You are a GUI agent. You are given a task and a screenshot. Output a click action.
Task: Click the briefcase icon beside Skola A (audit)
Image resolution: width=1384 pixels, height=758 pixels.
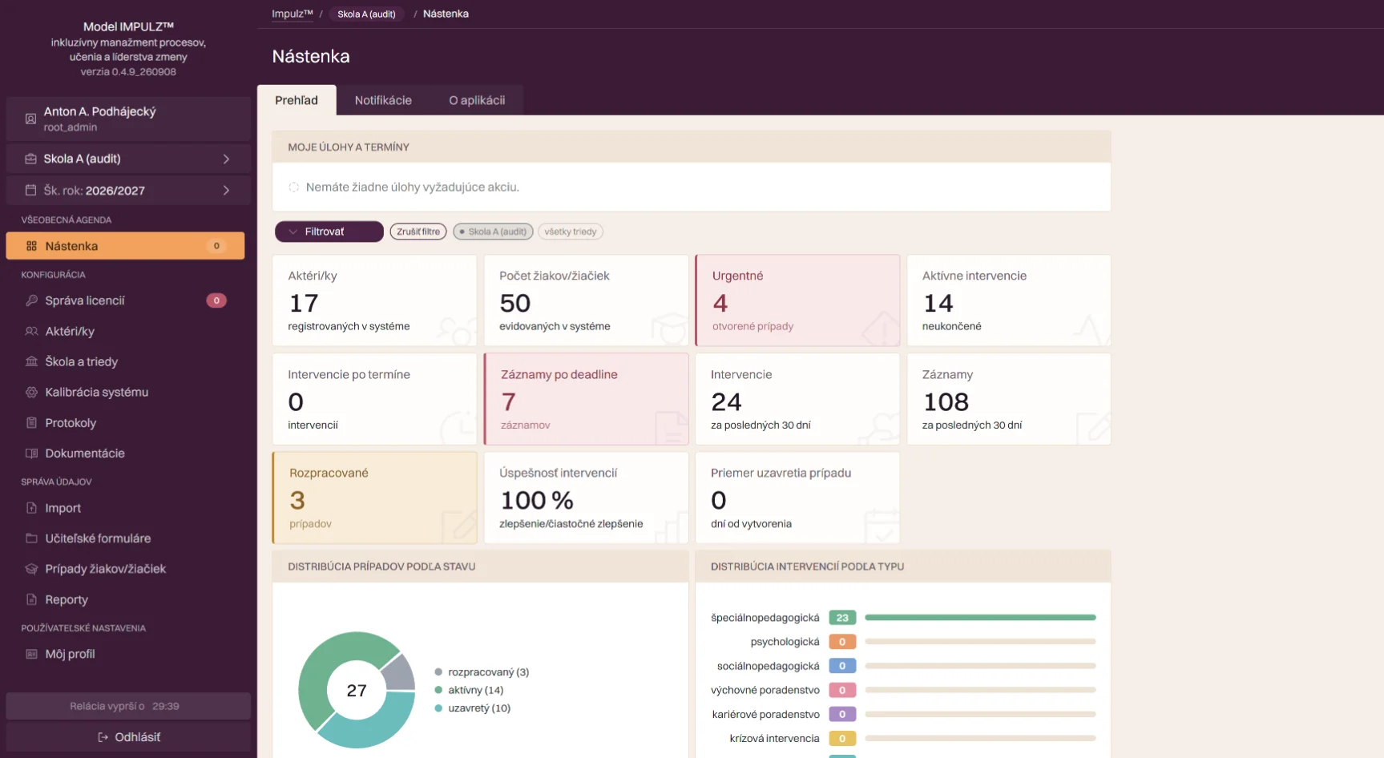coord(30,159)
